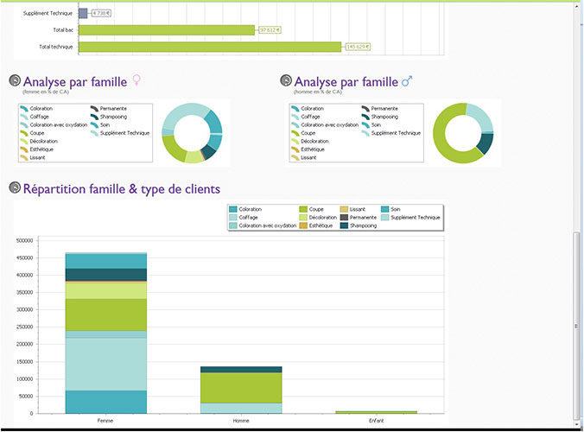Click the icon beside Répartition famille & type de clients

[15, 188]
